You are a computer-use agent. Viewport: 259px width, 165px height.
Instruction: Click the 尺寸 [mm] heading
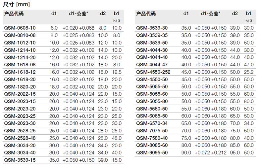point(16,4)
